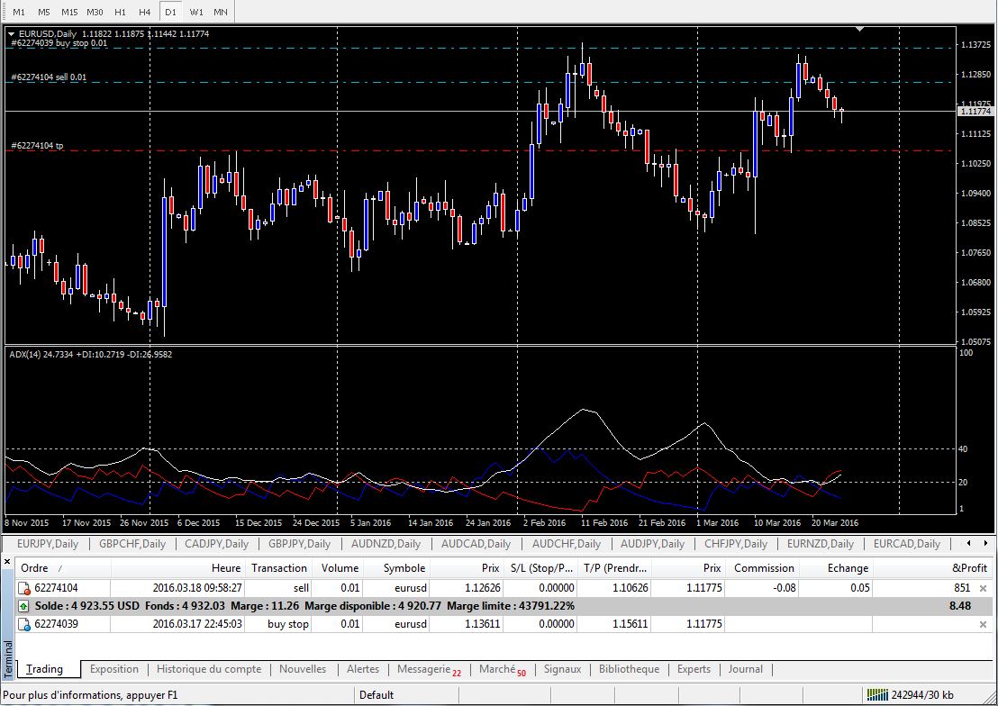Image resolution: width=998 pixels, height=706 pixels.
Task: Click the Heure column header
Action: (x=226, y=568)
